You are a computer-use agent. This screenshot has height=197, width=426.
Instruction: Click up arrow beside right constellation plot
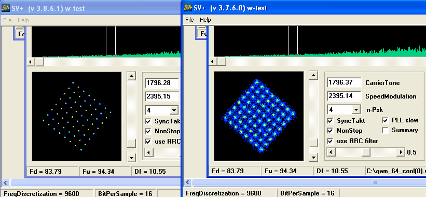(313, 76)
